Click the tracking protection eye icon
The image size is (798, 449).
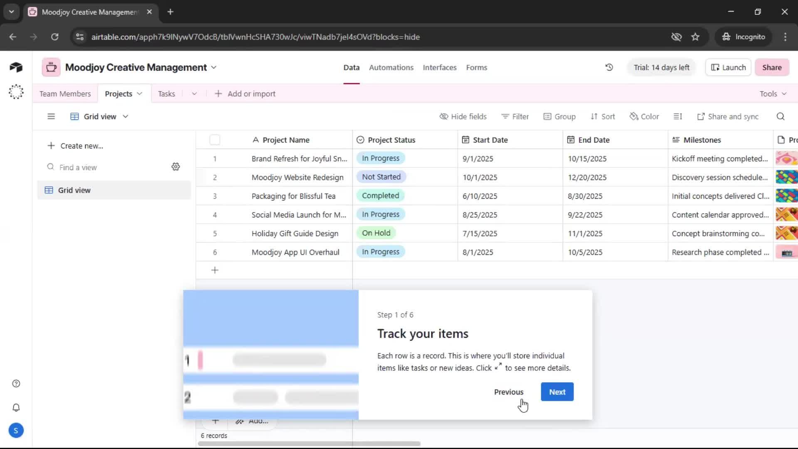pyautogui.click(x=676, y=37)
